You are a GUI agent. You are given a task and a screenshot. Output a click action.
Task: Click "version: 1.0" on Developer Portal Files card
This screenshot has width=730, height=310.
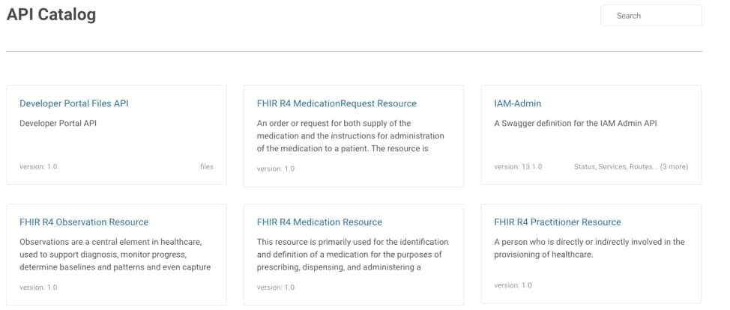point(38,166)
